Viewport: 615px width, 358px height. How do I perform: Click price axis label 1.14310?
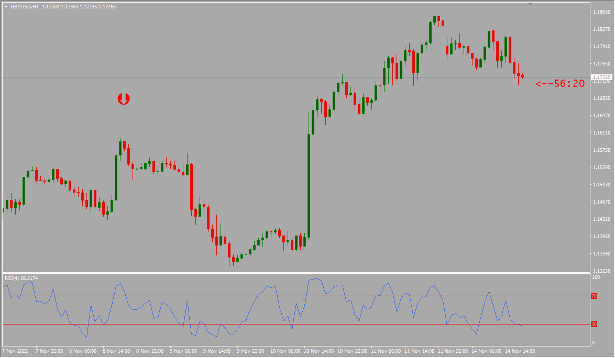click(602, 219)
